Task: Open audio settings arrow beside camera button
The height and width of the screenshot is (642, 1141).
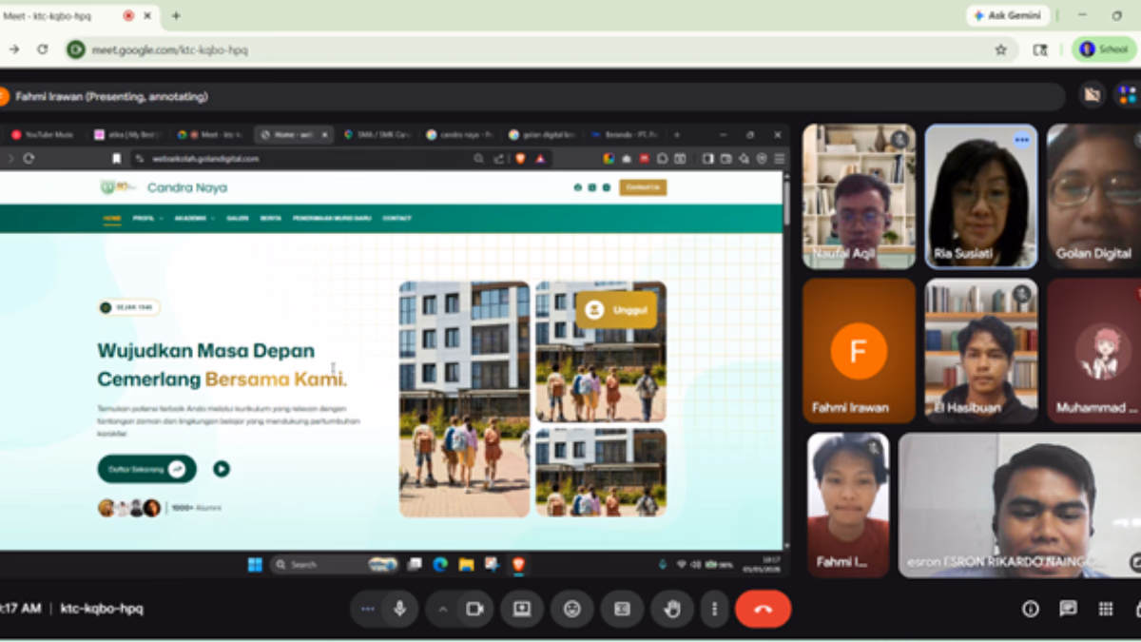Action: click(x=441, y=609)
